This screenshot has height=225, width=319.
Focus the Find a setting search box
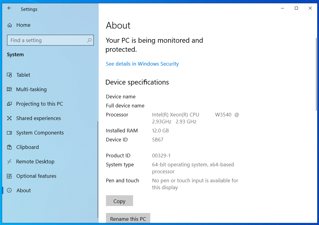click(x=50, y=40)
